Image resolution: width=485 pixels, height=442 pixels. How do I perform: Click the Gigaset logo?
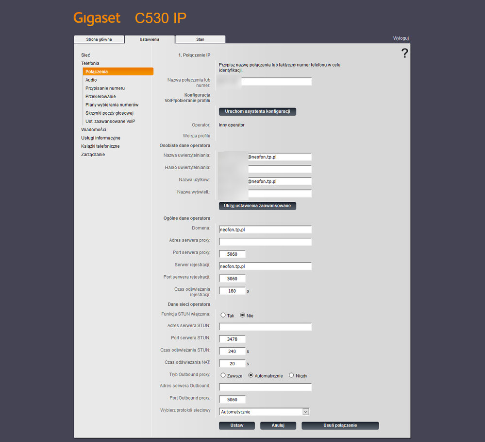(97, 18)
